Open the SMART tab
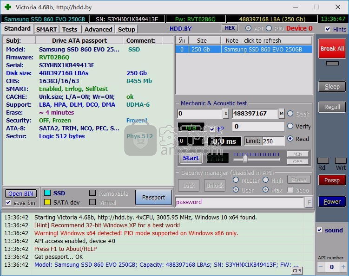 tap(46, 29)
